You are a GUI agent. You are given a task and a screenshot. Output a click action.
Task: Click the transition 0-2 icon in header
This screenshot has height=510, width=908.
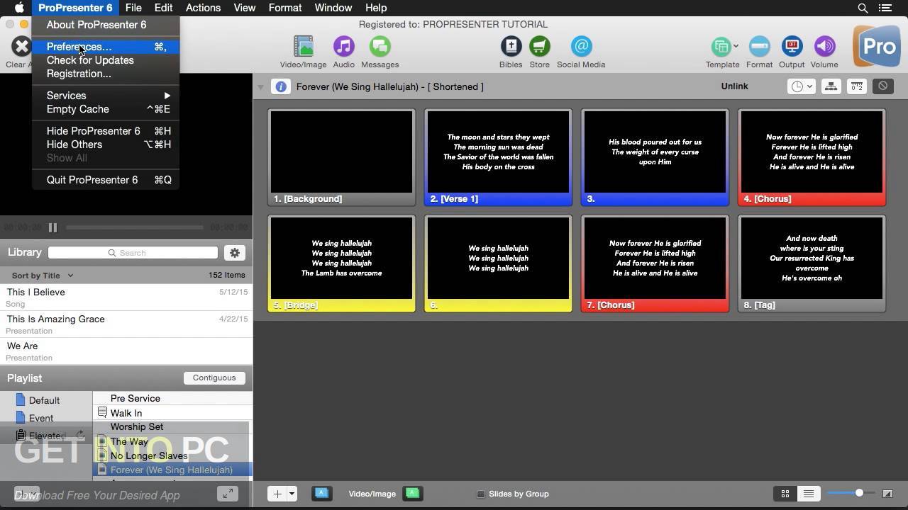tap(857, 86)
